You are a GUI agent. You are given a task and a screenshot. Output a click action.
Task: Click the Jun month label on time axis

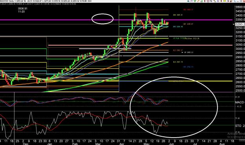click(x=171, y=144)
